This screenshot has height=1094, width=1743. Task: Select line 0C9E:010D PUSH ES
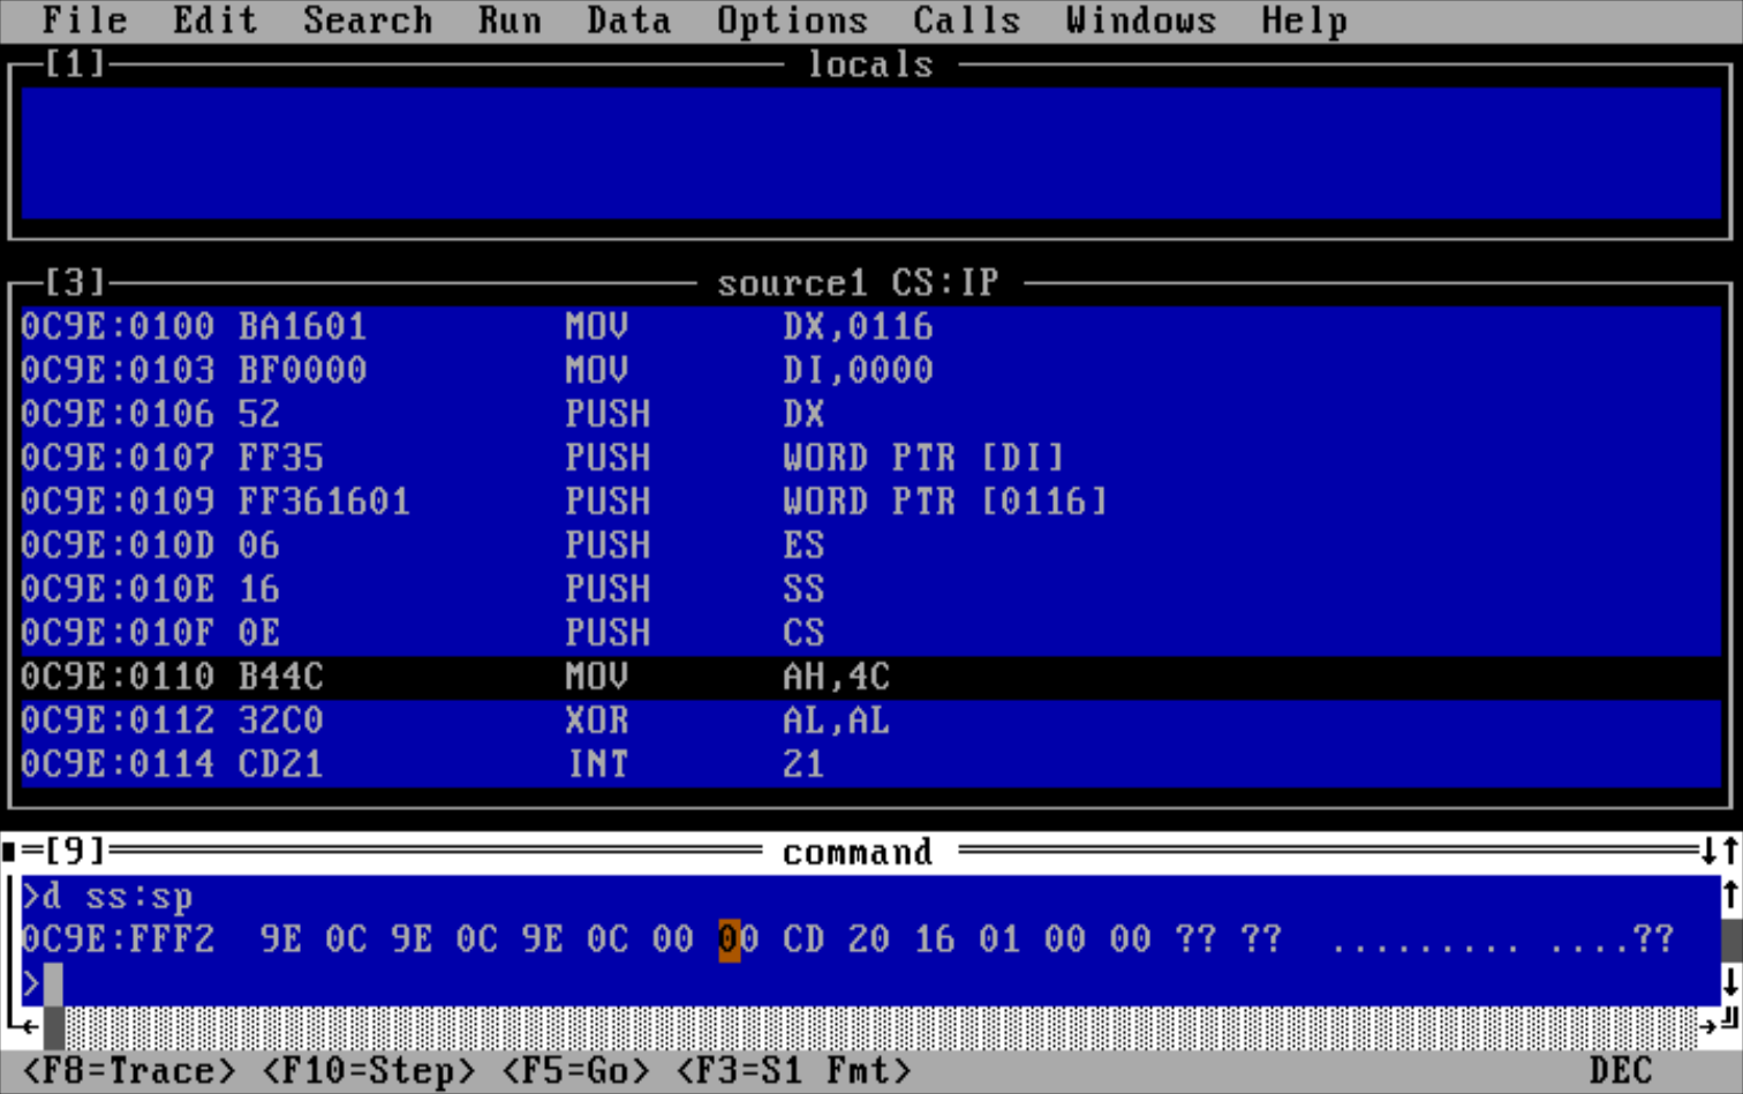tap(871, 545)
